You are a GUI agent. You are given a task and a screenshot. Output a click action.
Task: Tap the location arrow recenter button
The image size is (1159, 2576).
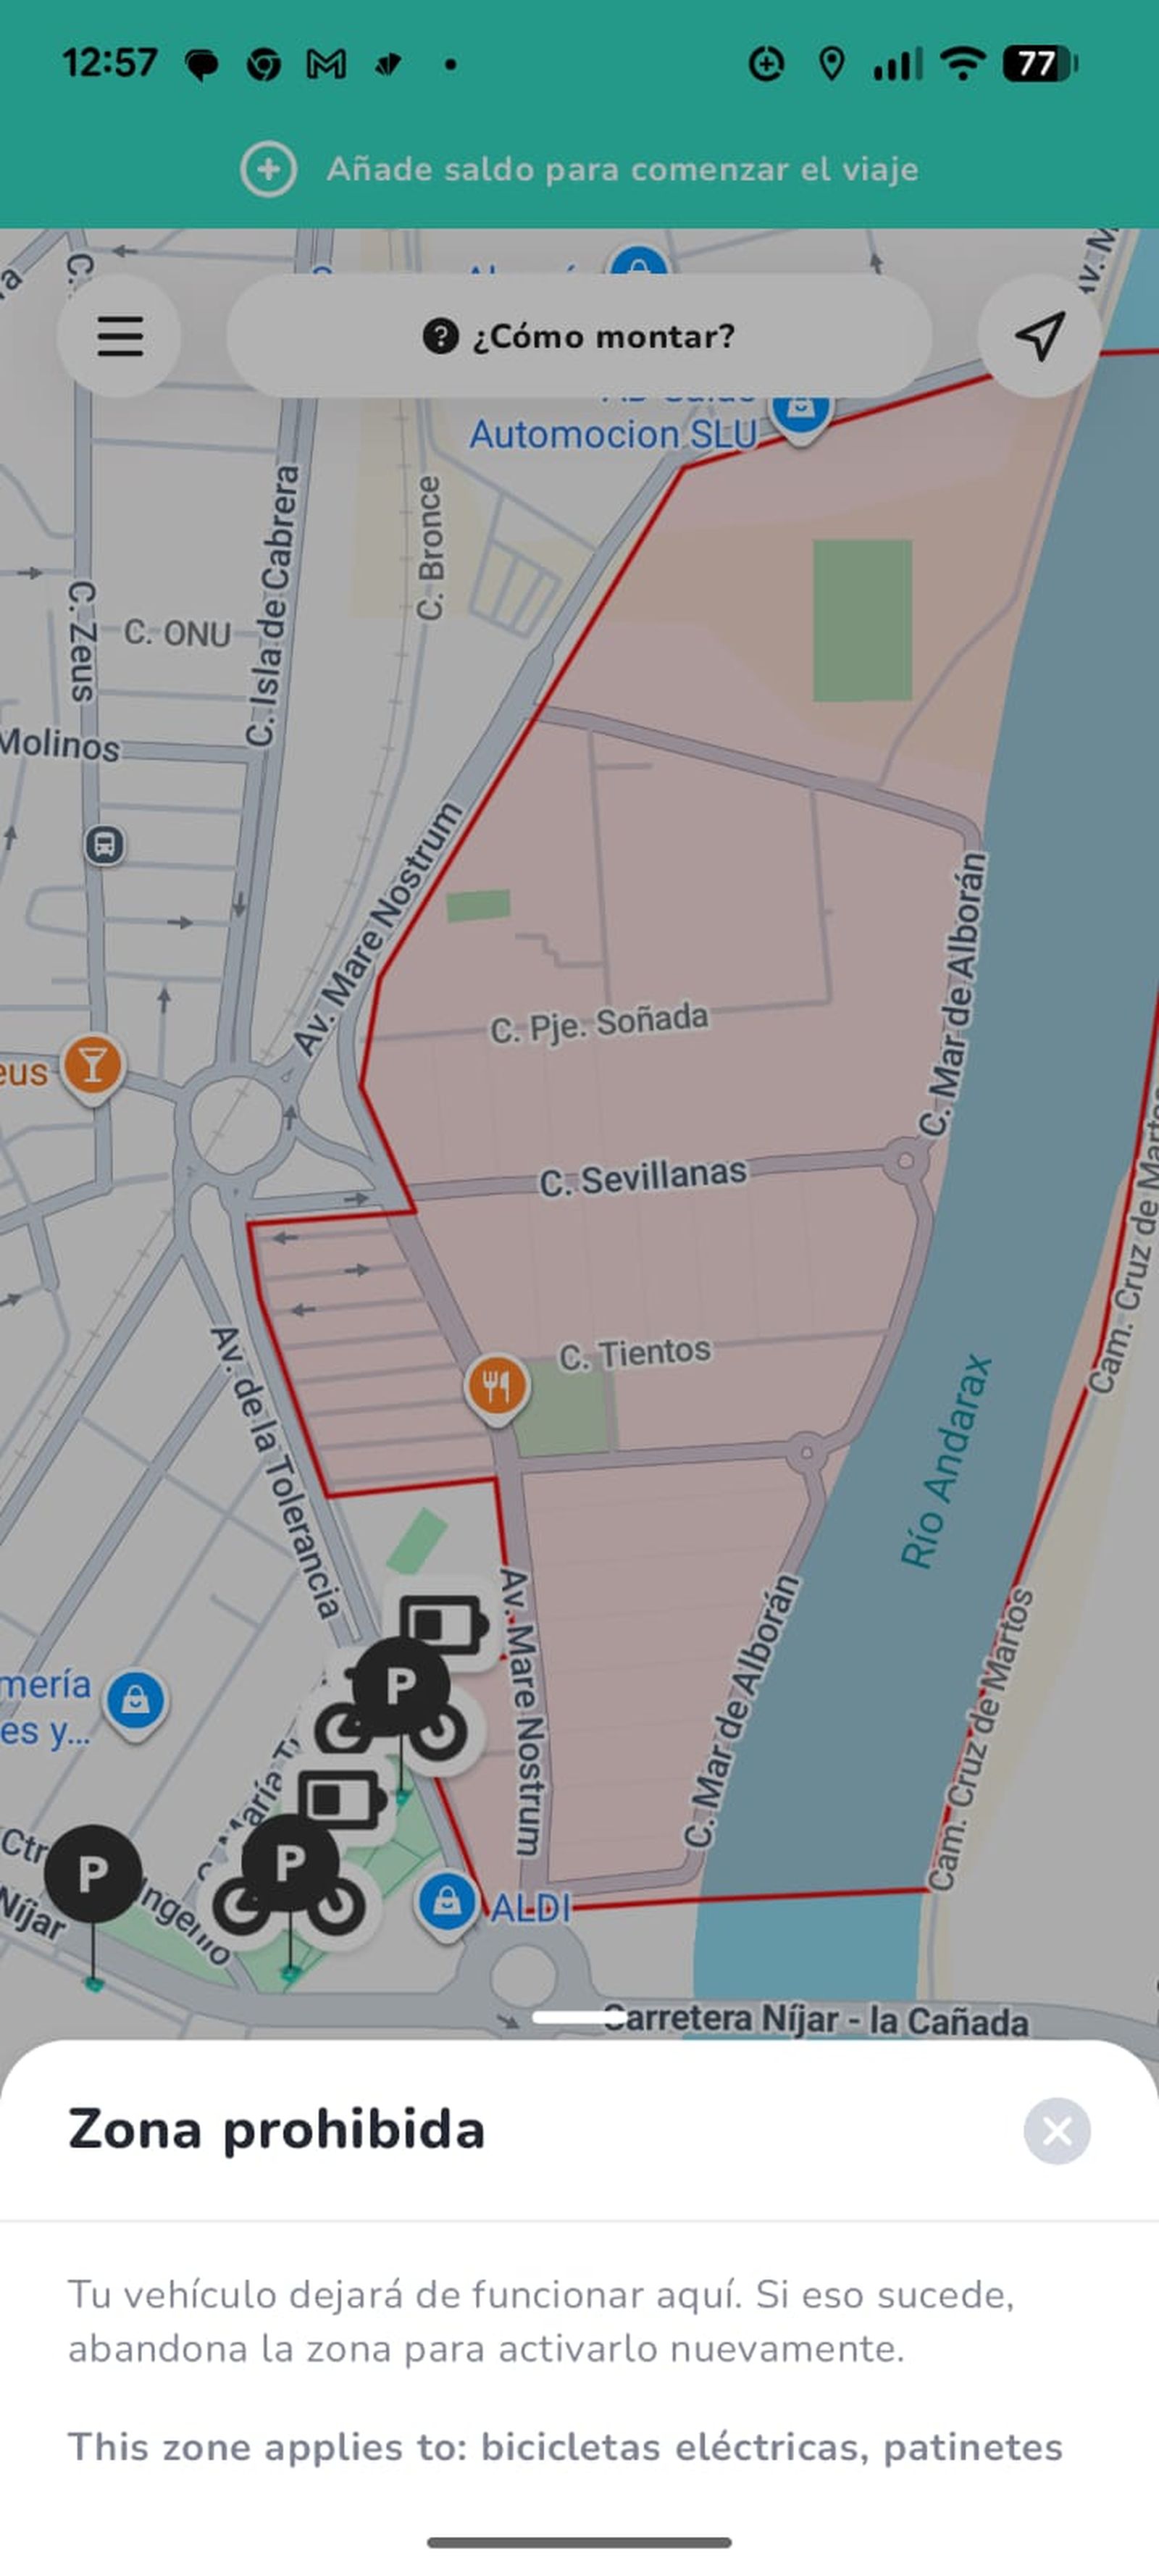[x=1039, y=336]
